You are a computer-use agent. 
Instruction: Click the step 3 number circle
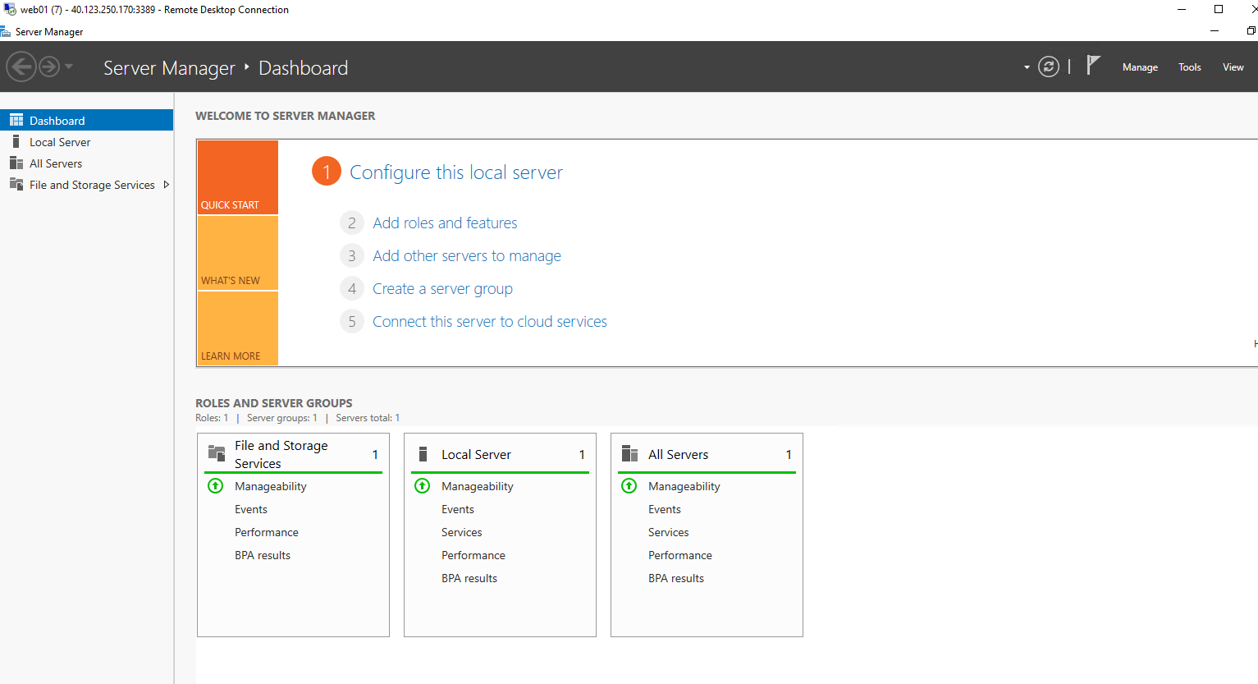coord(352,255)
